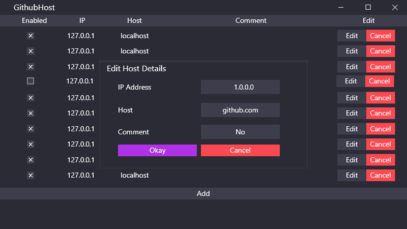Click Cancel for the unchecked row
Image resolution: width=407 pixels, height=229 pixels.
(x=380, y=81)
